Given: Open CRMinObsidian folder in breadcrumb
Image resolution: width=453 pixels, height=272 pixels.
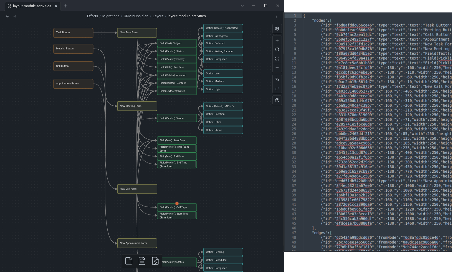Looking at the screenshot, I should (x=136, y=16).
